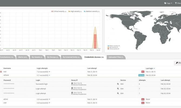Click the Service column header
181x108 pixels.
coord(123,80)
